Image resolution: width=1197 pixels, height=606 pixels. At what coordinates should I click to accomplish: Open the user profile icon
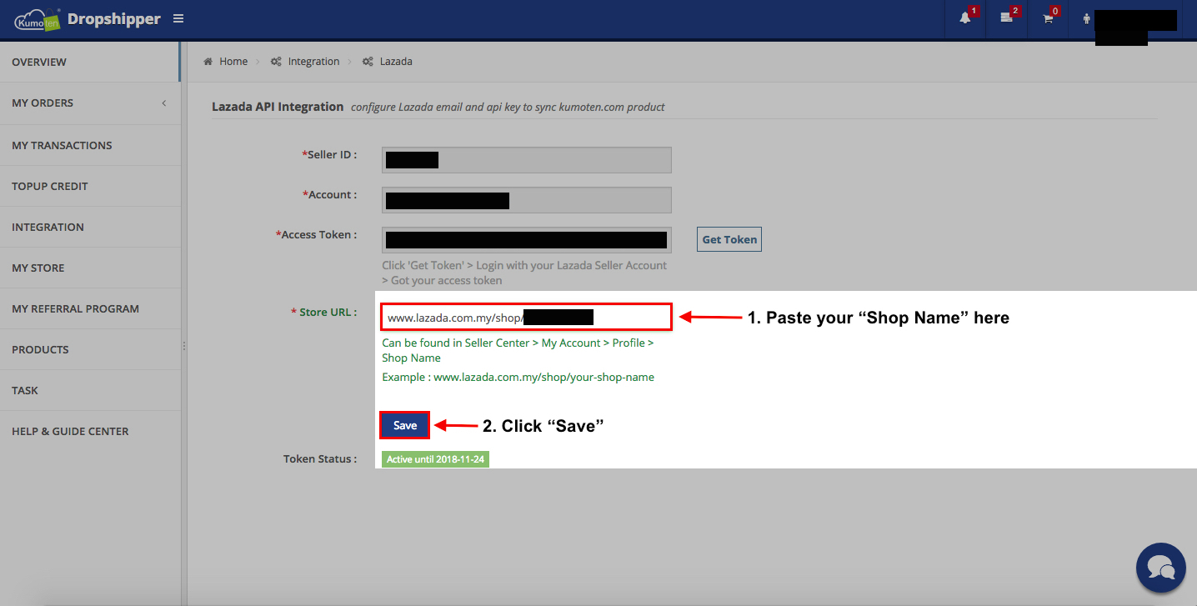[x=1087, y=18]
